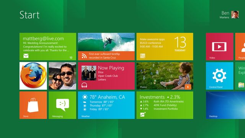This screenshot has height=138, width=245.
Task: Read the First ever surfboard kickflip headline
Action: click(x=105, y=56)
